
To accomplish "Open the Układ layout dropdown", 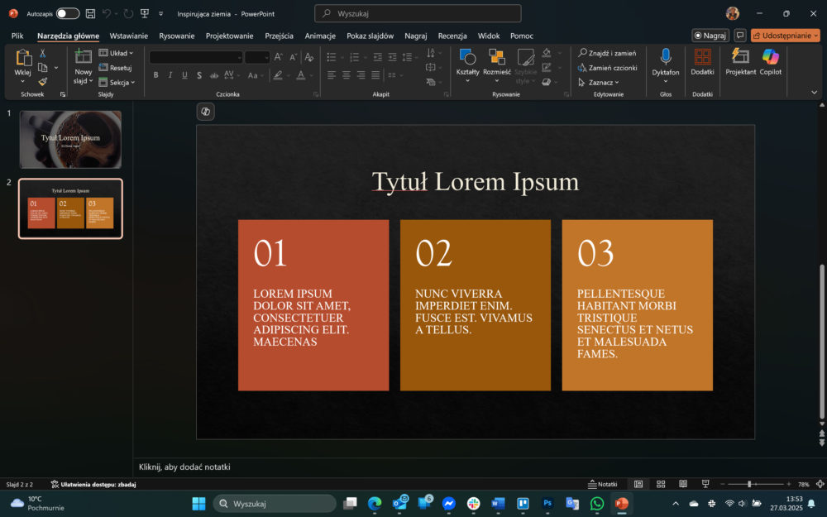I will [116, 53].
